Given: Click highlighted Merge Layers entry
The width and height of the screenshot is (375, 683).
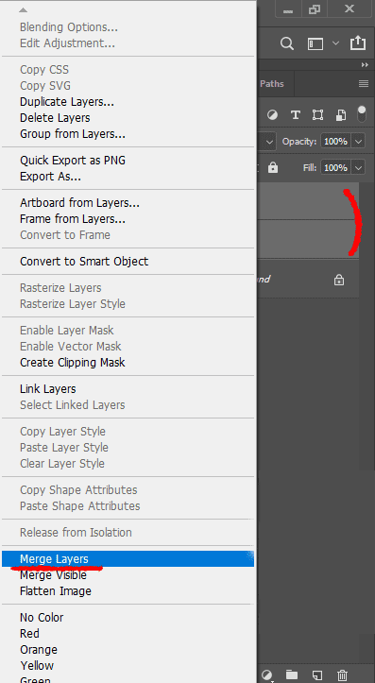Looking at the screenshot, I should [x=128, y=559].
